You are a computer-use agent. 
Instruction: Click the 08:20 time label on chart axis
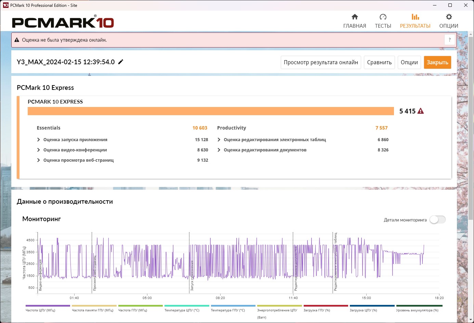(x=220, y=298)
